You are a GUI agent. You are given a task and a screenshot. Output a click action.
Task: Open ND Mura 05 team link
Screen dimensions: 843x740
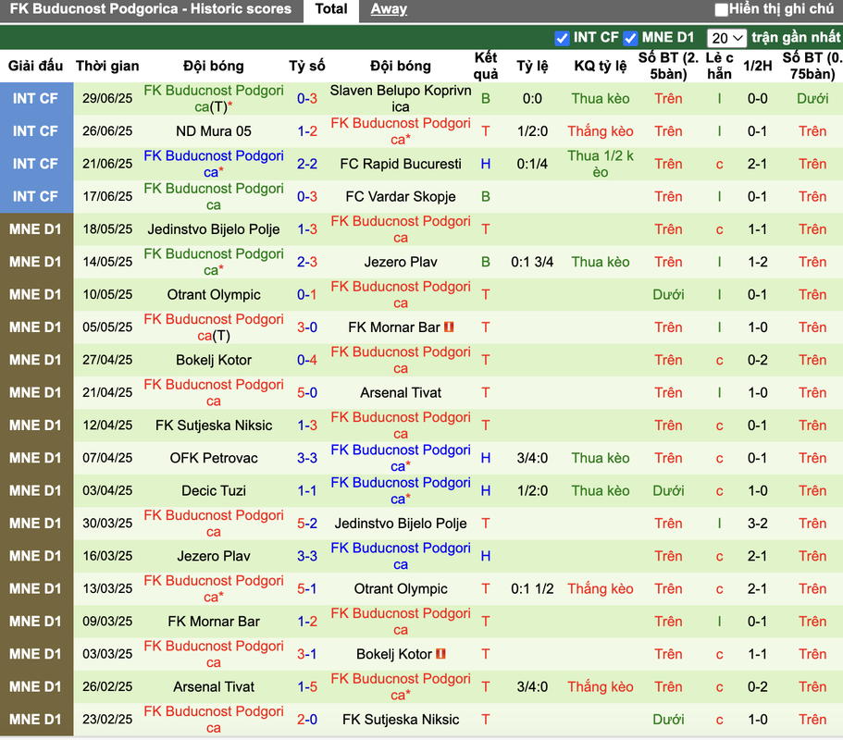tap(214, 131)
